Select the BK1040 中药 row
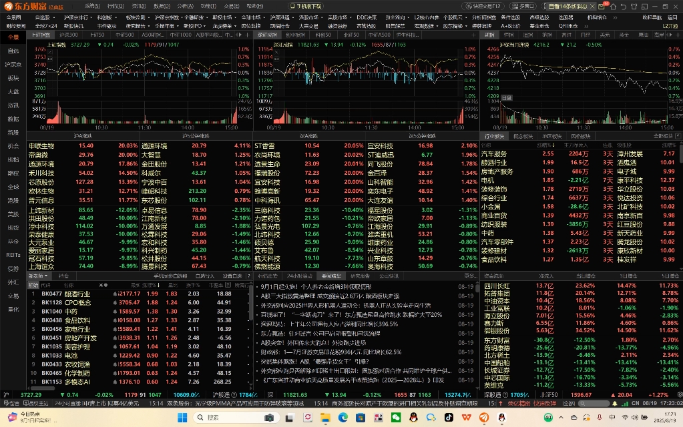 138,311
